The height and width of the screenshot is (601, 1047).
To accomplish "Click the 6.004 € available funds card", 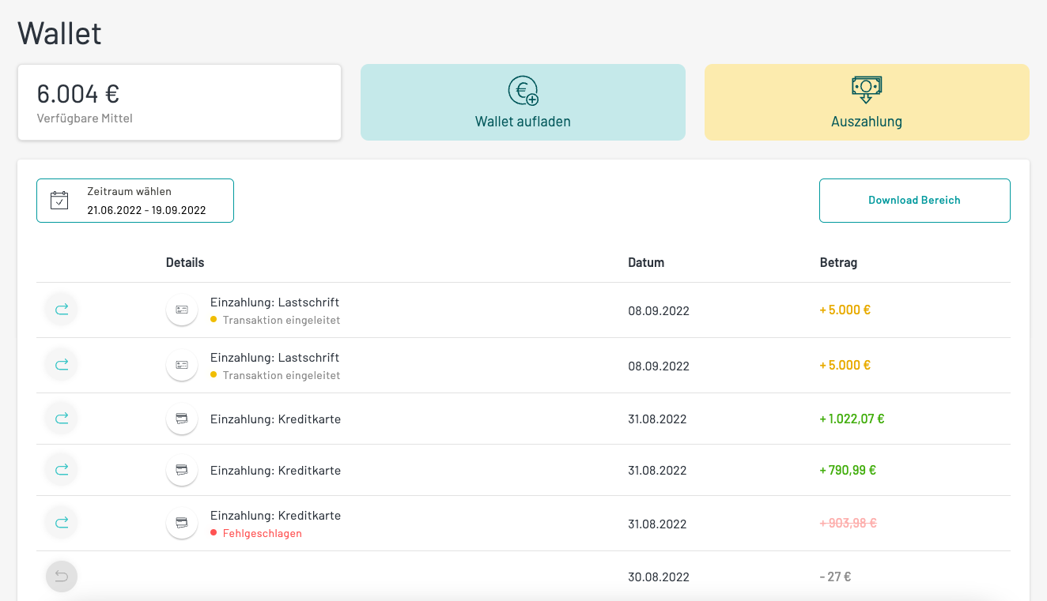I will [x=180, y=103].
